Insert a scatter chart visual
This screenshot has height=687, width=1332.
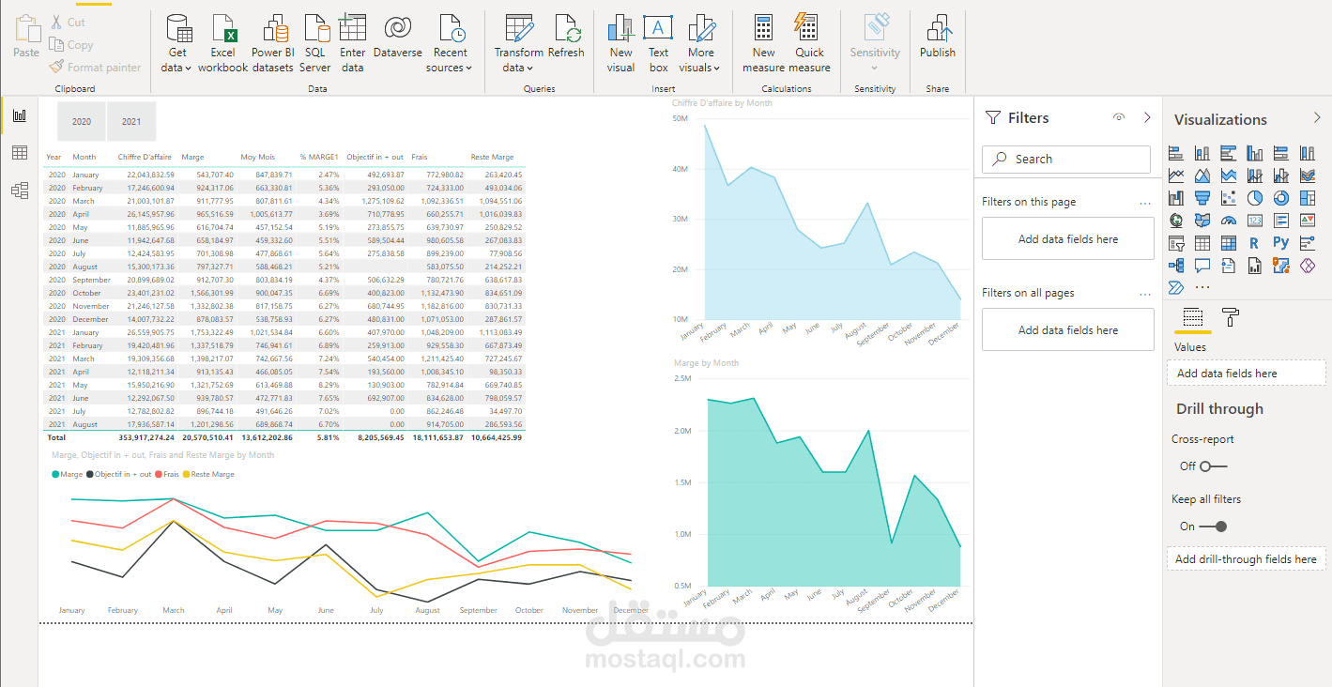1229,198
